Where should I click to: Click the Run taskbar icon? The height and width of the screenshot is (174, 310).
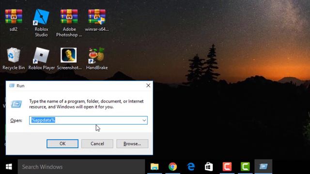[263, 167]
